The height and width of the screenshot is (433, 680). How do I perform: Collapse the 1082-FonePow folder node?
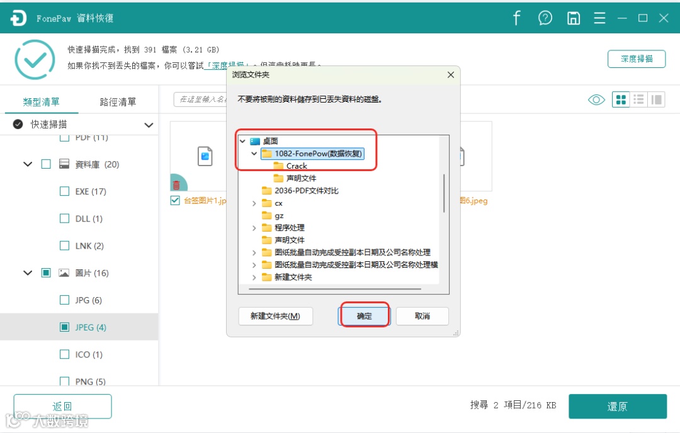coord(254,154)
